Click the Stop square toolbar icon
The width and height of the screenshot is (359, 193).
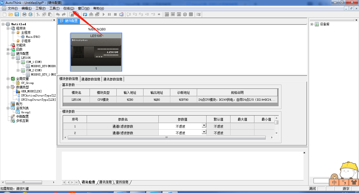click(x=115, y=14)
